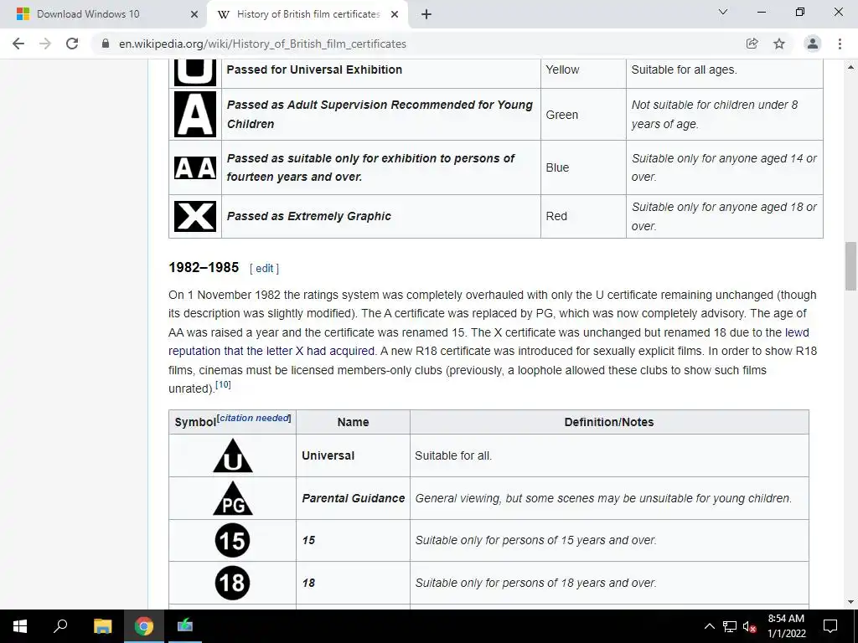Launch File Explorer from the taskbar
858x643 pixels.
click(102, 626)
